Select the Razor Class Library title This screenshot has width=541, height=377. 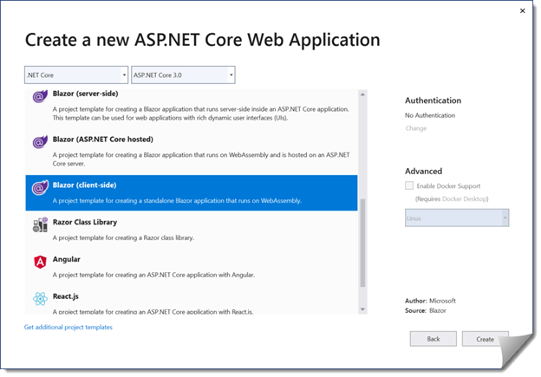click(85, 222)
